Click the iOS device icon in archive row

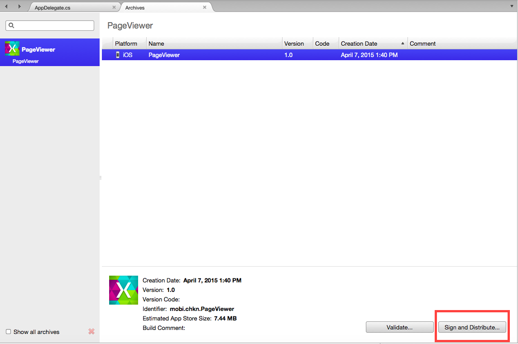tap(117, 55)
